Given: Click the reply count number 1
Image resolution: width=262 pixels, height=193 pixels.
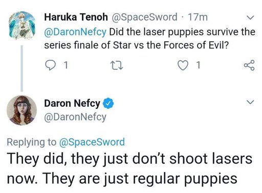Looking at the screenshot, I should point(65,65).
